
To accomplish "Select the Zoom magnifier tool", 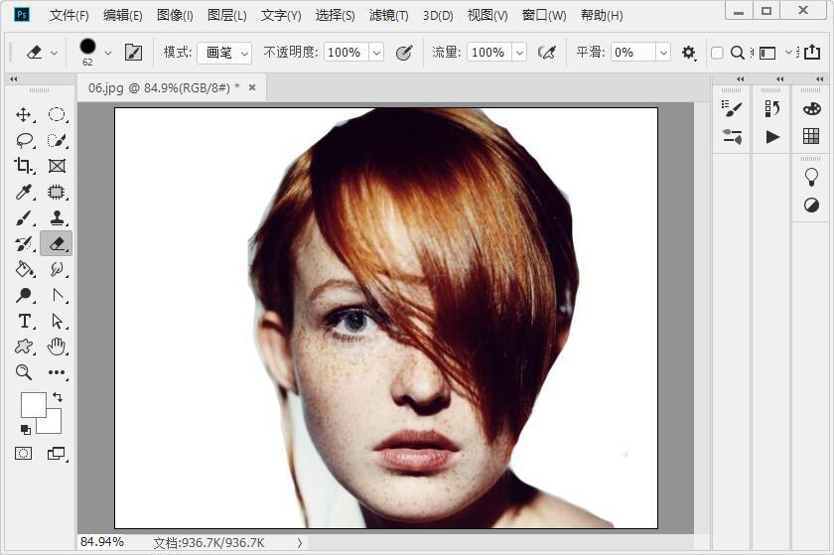I will point(25,372).
